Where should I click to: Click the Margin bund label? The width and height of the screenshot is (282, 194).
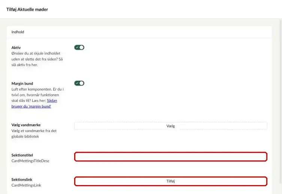click(x=22, y=84)
